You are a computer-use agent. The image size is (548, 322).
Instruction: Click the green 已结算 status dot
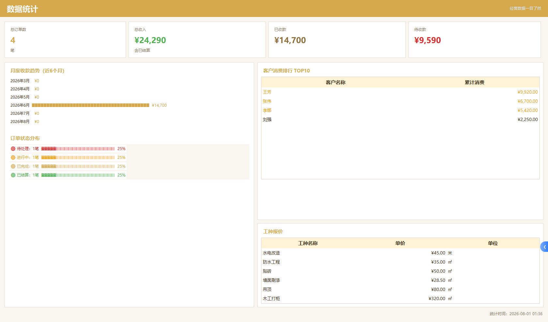(13, 175)
